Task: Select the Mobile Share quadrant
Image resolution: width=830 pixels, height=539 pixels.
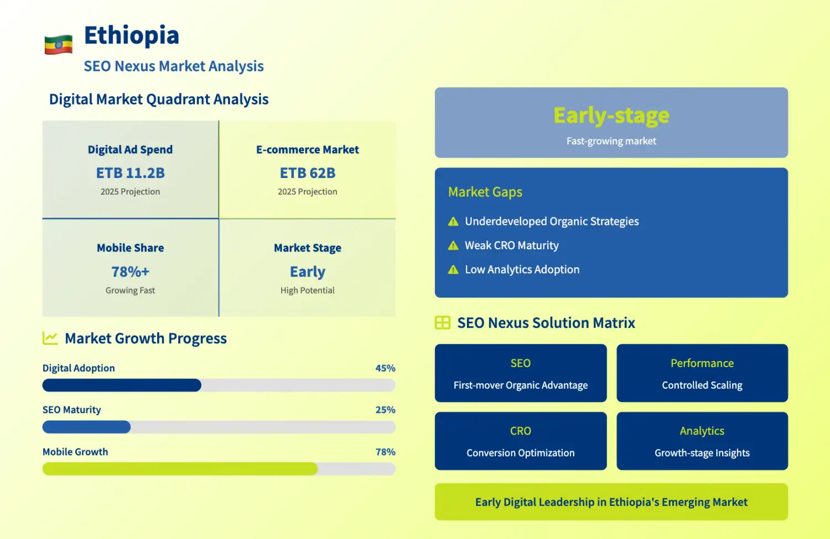Action: point(130,268)
